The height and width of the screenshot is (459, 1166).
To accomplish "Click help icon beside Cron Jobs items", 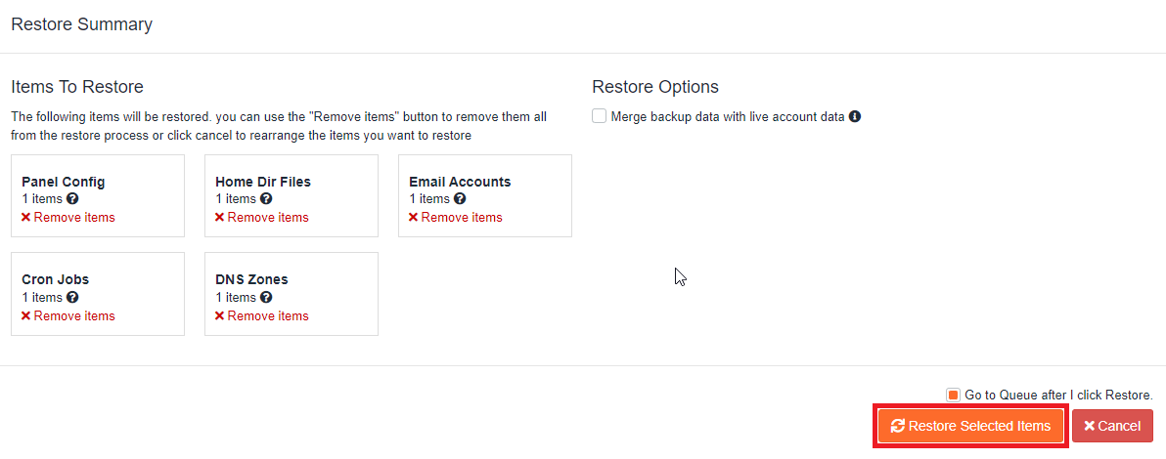I will click(x=72, y=298).
